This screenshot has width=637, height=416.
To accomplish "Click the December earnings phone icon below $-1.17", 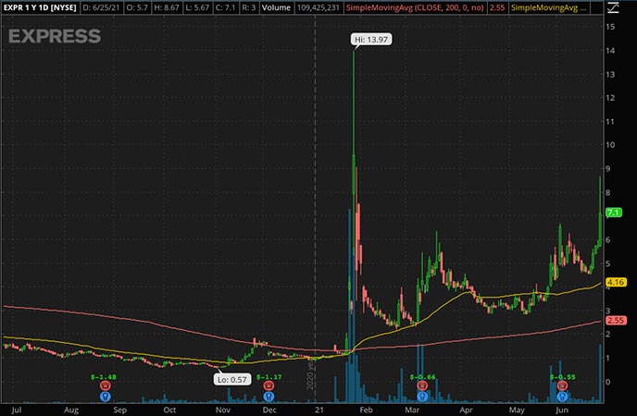I will 269,386.
